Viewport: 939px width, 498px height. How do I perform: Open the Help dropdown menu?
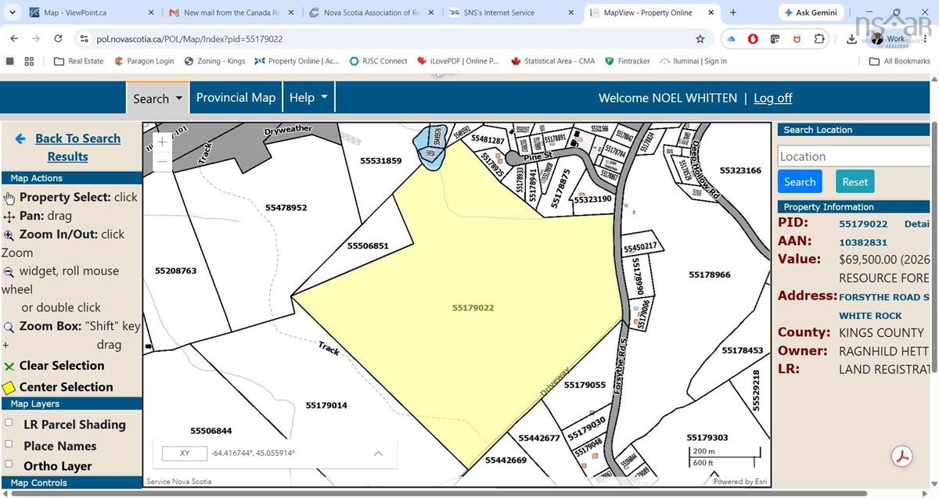pos(308,98)
